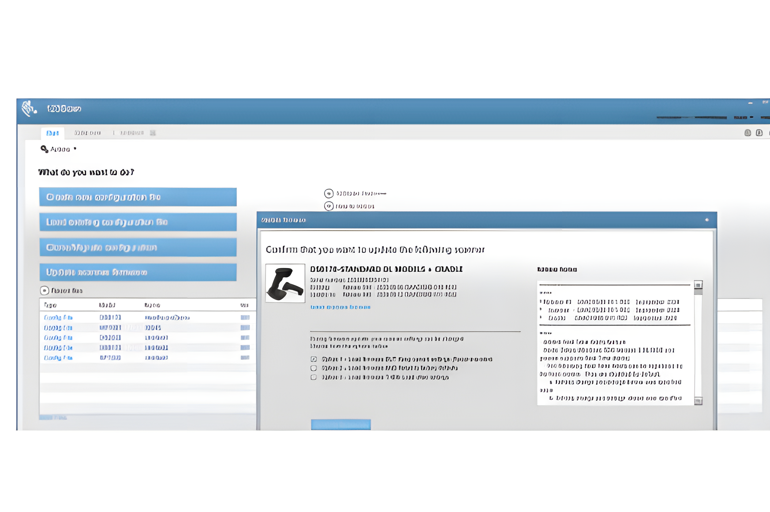770x512 pixels.
Task: Switch to the second tab in tab bar
Action: point(87,133)
